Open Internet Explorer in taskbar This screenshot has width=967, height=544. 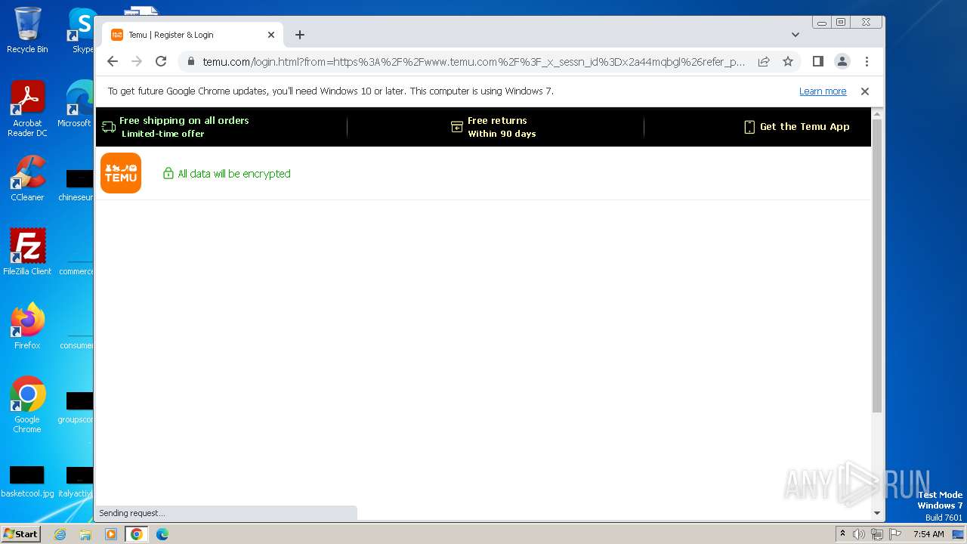pyautogui.click(x=60, y=534)
